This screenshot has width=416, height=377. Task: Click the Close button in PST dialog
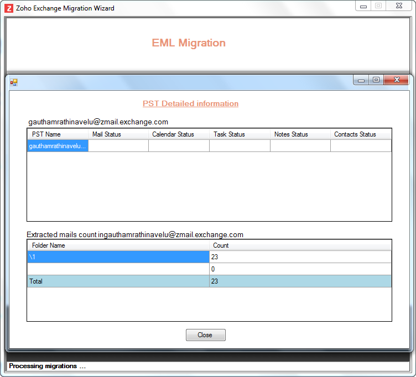click(x=206, y=335)
